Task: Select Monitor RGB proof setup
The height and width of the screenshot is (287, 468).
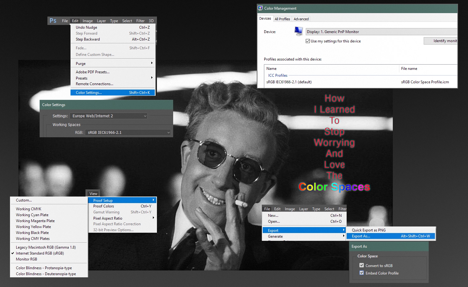Action: coord(49,259)
